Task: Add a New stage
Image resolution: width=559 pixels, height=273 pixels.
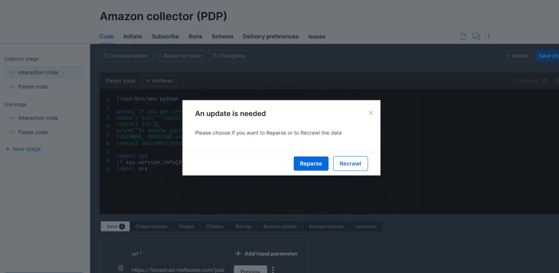Action: pyautogui.click(x=23, y=149)
